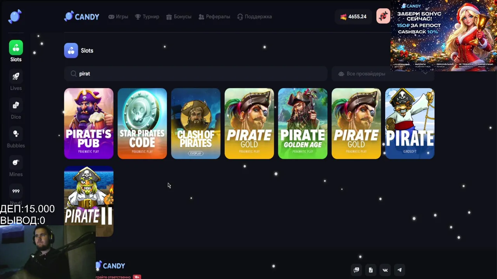Click the 4655.24 balance button
This screenshot has height=279, width=497.
click(353, 17)
